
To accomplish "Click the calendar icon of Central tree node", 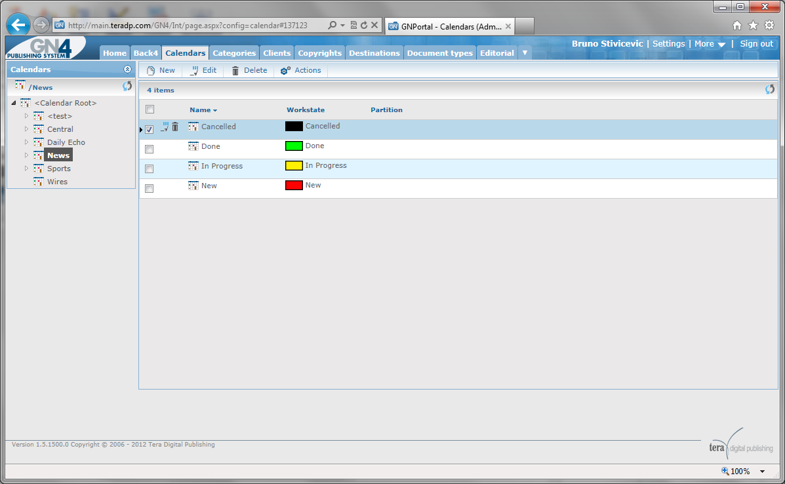I will tap(39, 129).
